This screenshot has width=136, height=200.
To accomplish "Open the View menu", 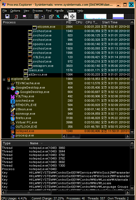I will 26,11.
